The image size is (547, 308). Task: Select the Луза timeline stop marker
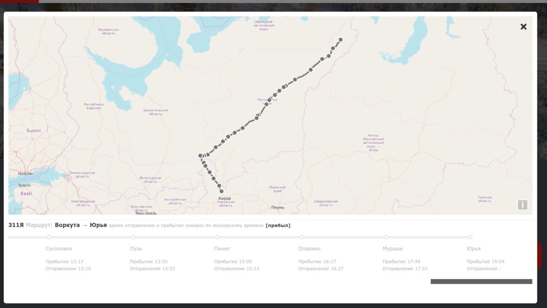point(134,237)
